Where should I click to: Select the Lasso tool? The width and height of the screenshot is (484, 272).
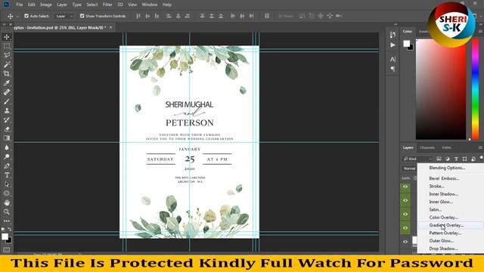[x=7, y=55]
